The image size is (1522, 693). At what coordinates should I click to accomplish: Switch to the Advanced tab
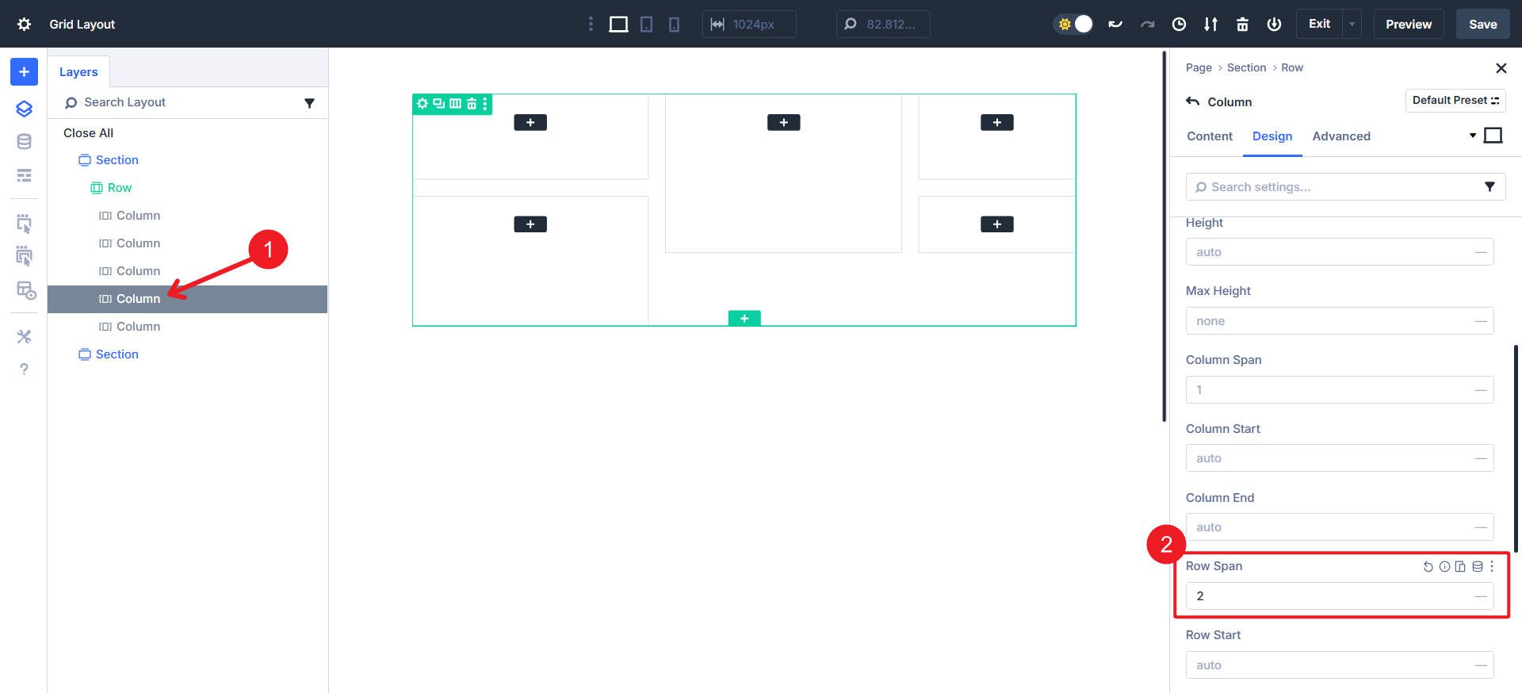[x=1340, y=136]
